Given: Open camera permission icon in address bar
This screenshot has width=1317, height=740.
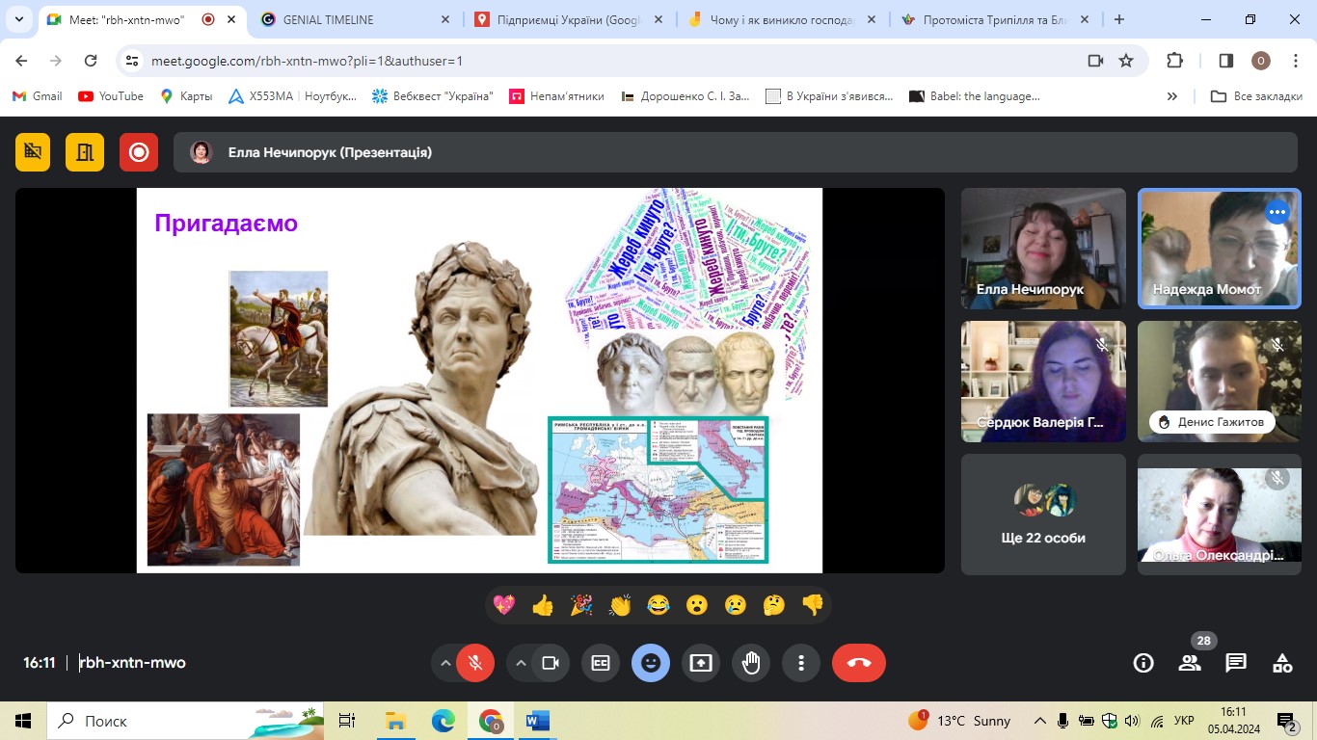Looking at the screenshot, I should pos(1095,61).
